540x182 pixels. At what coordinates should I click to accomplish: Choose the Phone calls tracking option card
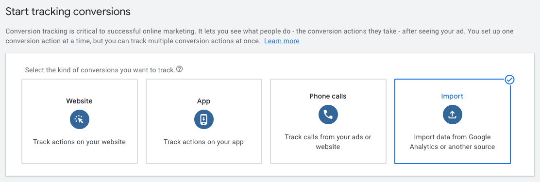pos(328,121)
